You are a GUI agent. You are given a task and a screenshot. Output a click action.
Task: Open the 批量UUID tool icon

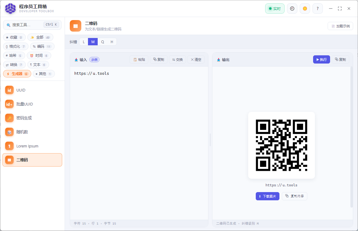(9, 104)
